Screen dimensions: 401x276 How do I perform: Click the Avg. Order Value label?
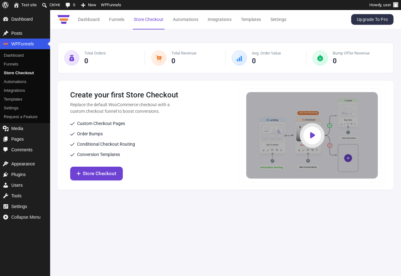coord(266,53)
